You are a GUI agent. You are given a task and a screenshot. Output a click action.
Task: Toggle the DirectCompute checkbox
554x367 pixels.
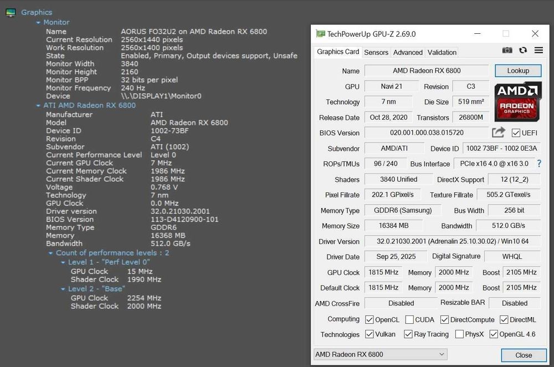[444, 320]
